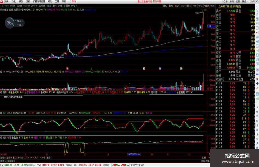Image resolution: width=259 pixels, height=167 pixels.
Task: Click the 成本均线 indicator settings icon
Action: (1, 137)
